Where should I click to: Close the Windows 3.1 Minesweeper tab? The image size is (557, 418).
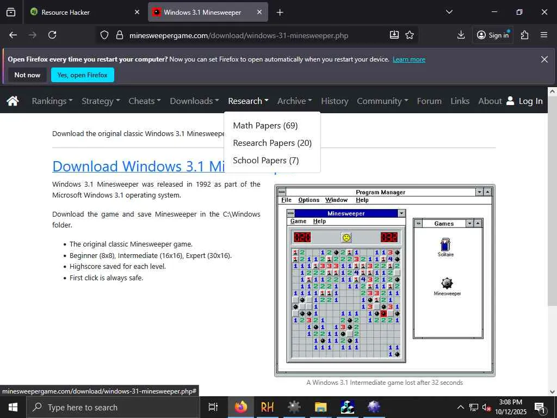(x=259, y=12)
